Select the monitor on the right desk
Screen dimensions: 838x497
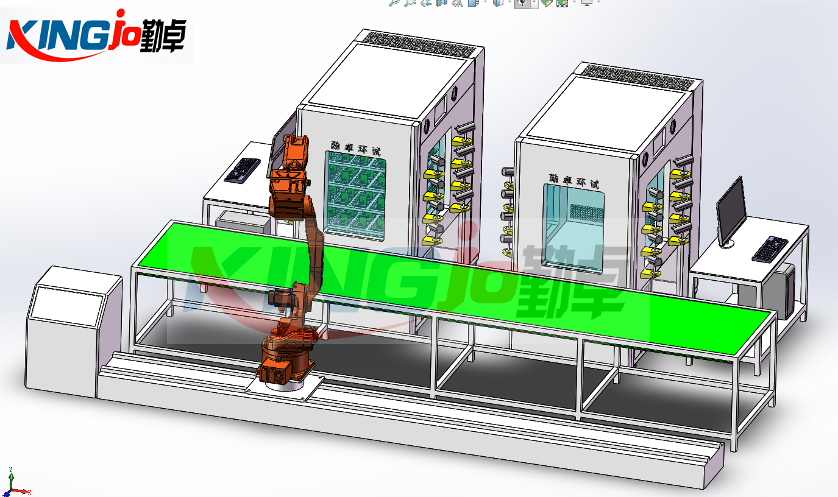[731, 211]
